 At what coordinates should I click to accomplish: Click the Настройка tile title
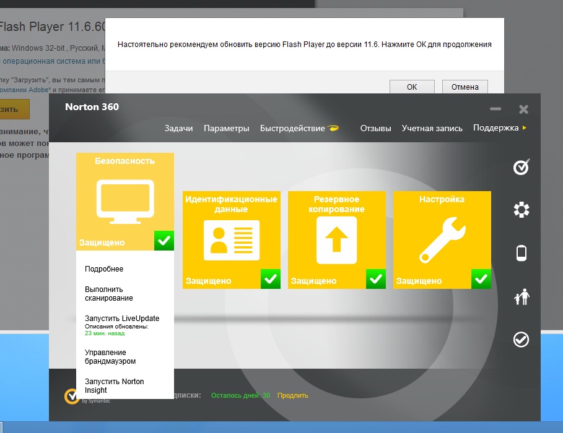tap(442, 199)
